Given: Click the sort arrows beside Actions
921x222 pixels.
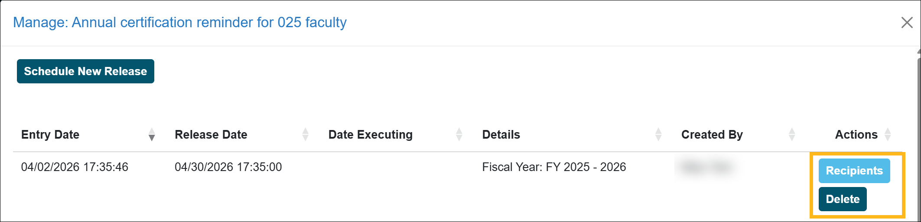Looking at the screenshot, I should pos(888,135).
